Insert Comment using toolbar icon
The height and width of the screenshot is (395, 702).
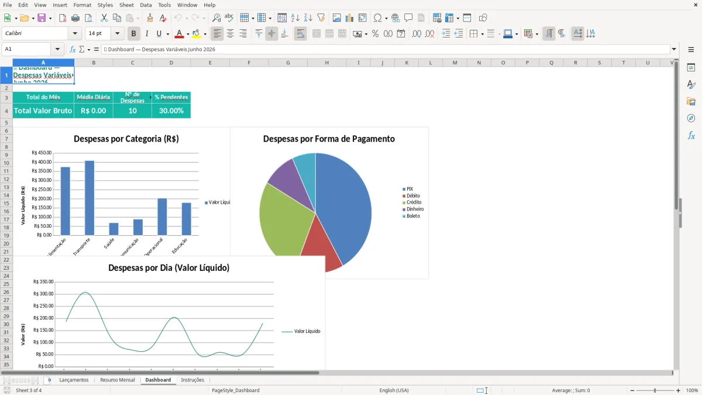[x=408, y=18]
